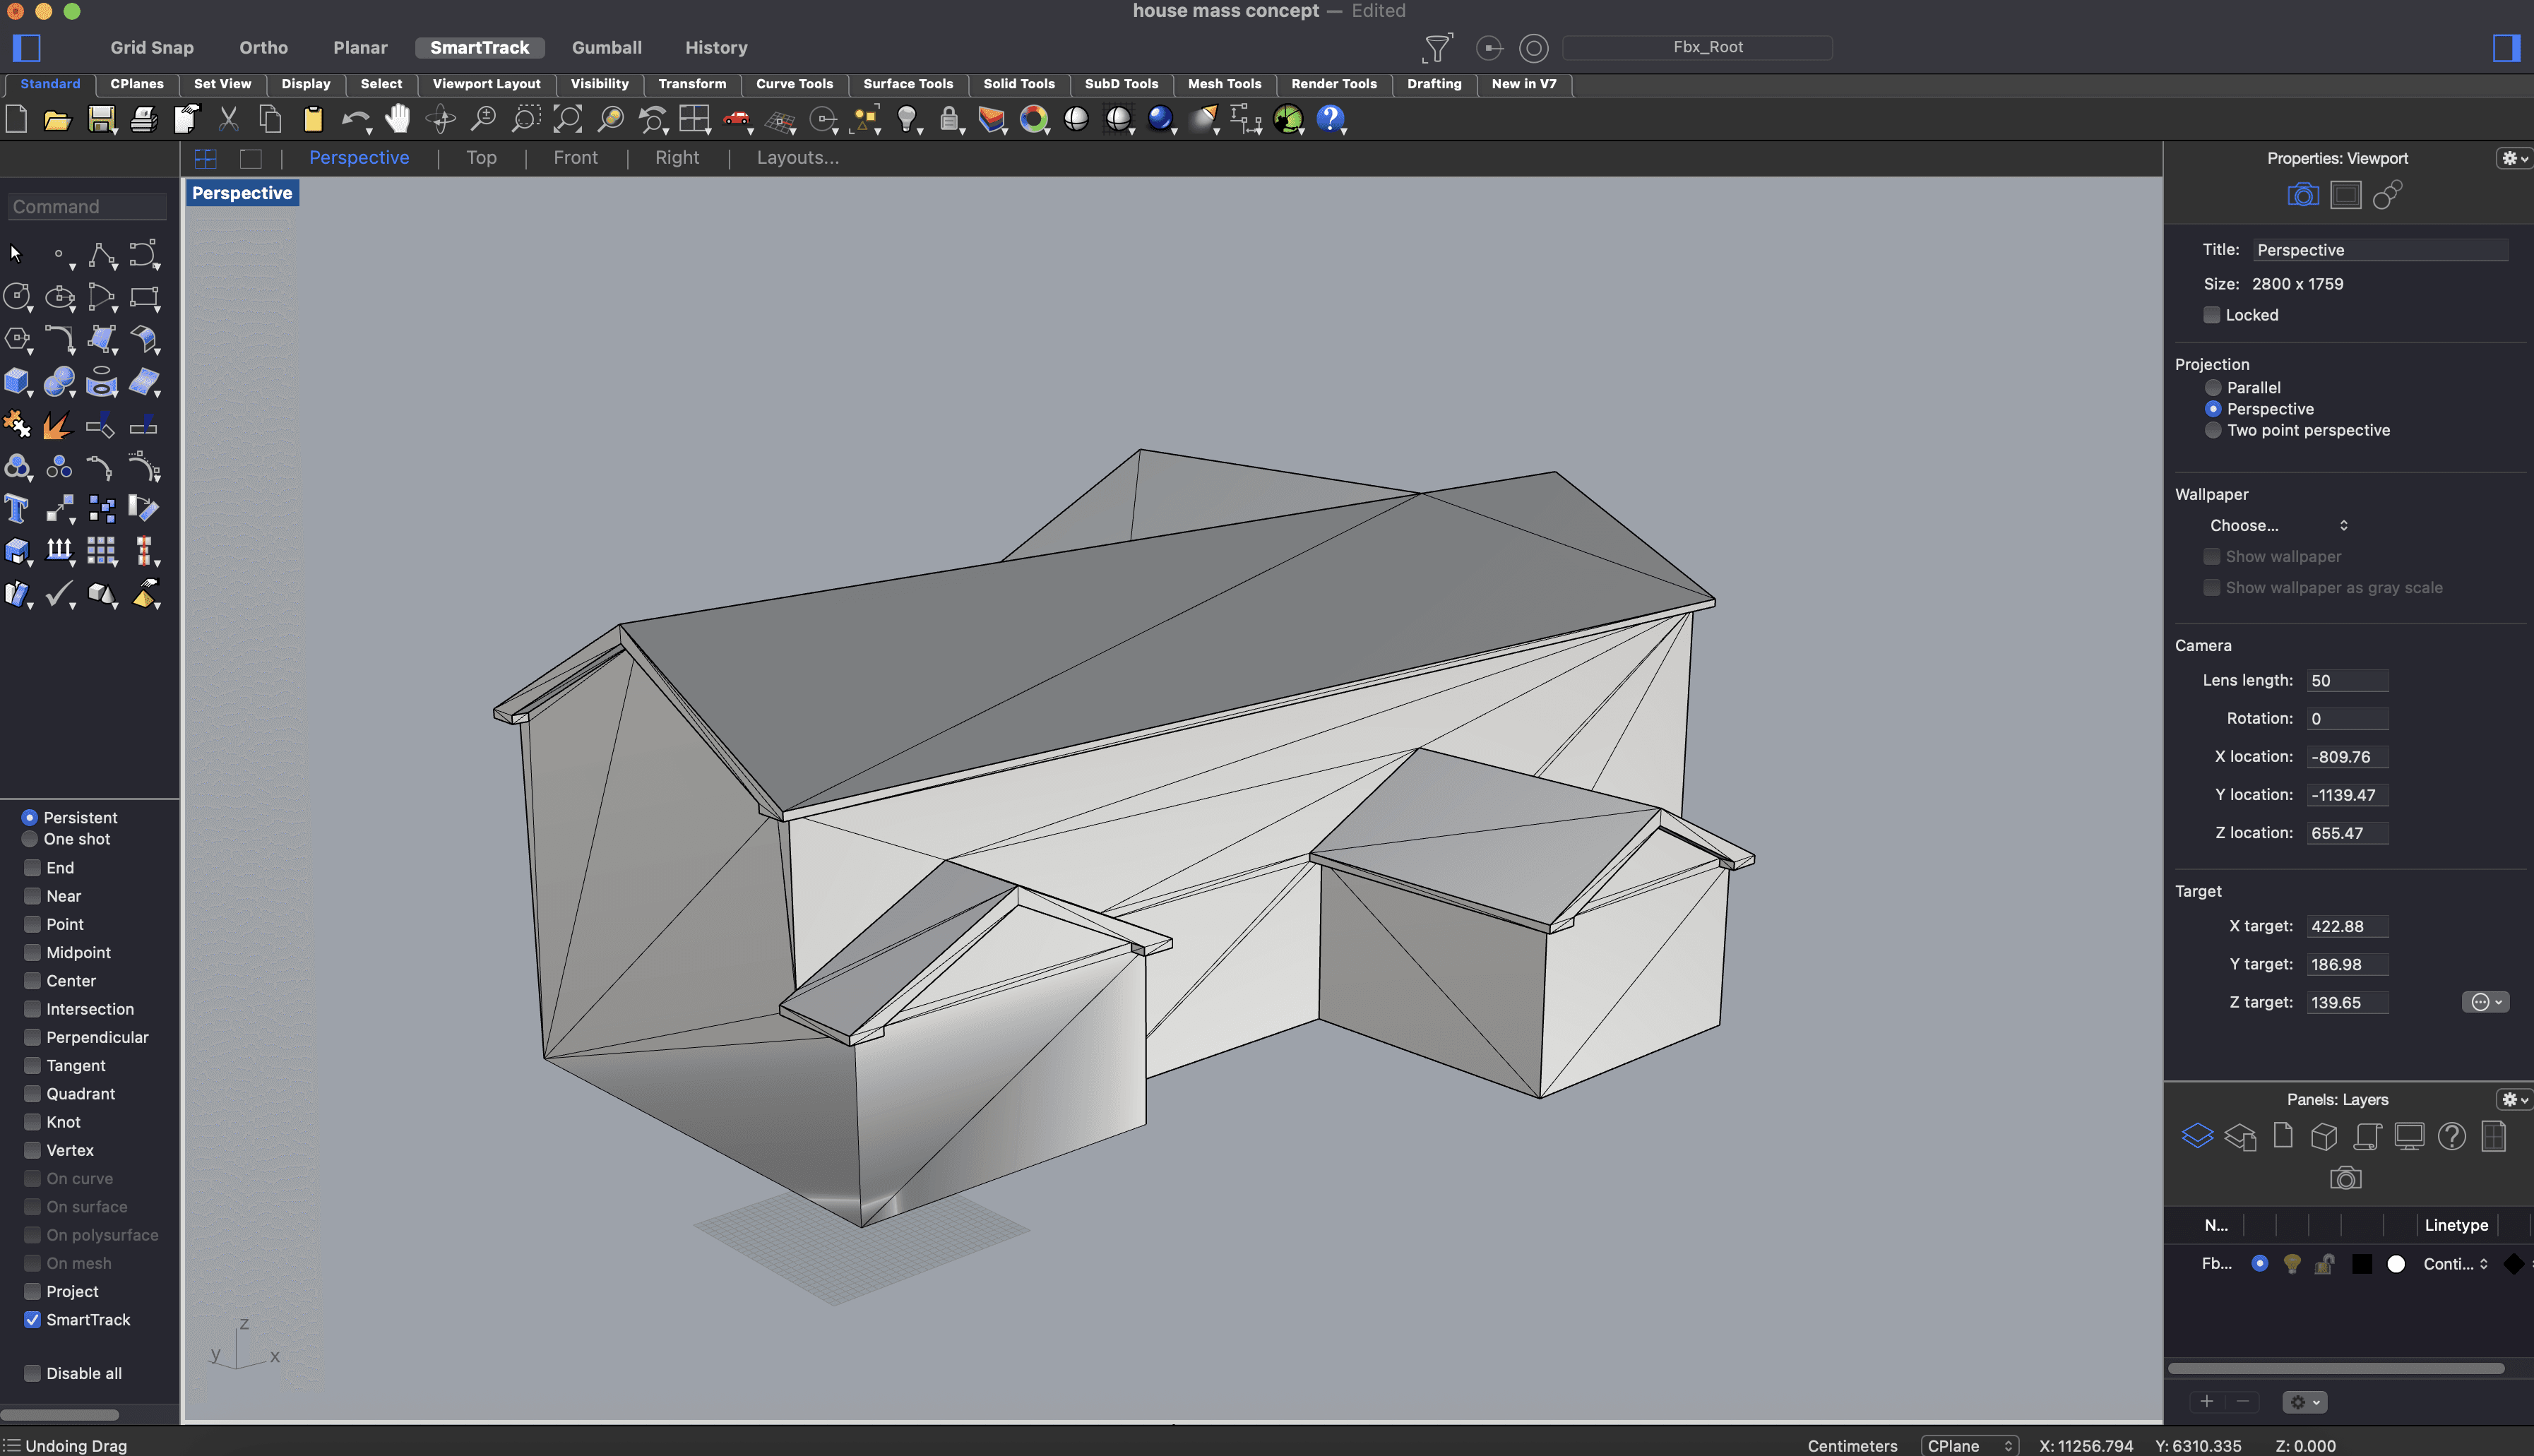This screenshot has height=1456, width=2534.
Task: Click the black layer color swatch
Action: coord(2362,1264)
